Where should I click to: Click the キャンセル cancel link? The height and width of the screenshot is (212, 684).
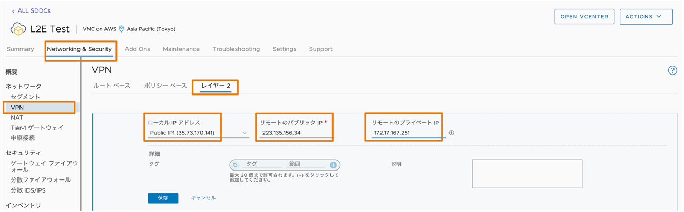(x=203, y=198)
